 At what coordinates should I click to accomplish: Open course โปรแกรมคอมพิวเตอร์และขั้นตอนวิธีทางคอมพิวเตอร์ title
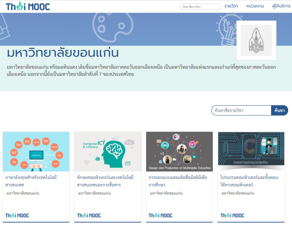249,181
